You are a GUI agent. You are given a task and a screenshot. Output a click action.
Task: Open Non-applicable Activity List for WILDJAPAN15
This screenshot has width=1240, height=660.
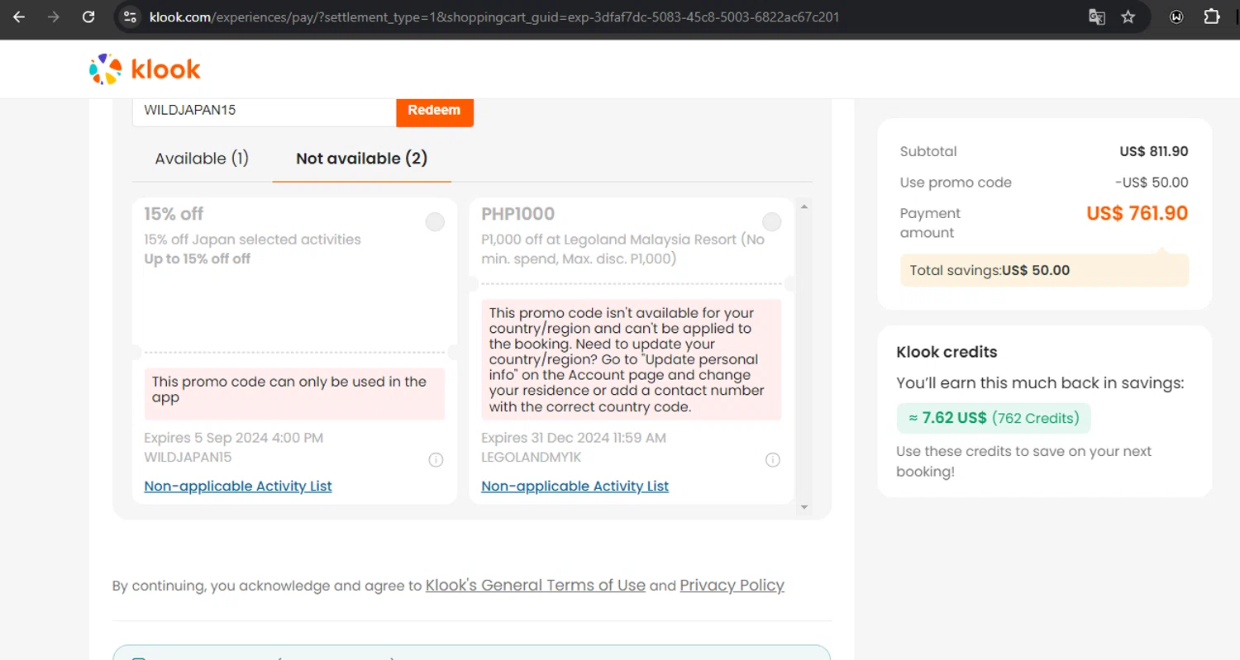pyautogui.click(x=238, y=486)
